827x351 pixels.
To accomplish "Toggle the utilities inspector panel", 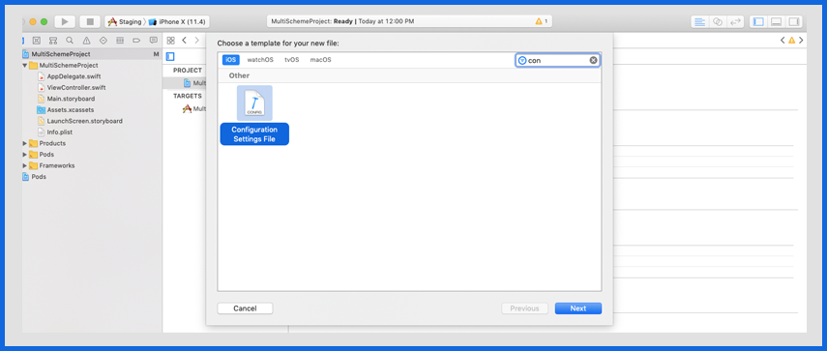I will tap(794, 21).
